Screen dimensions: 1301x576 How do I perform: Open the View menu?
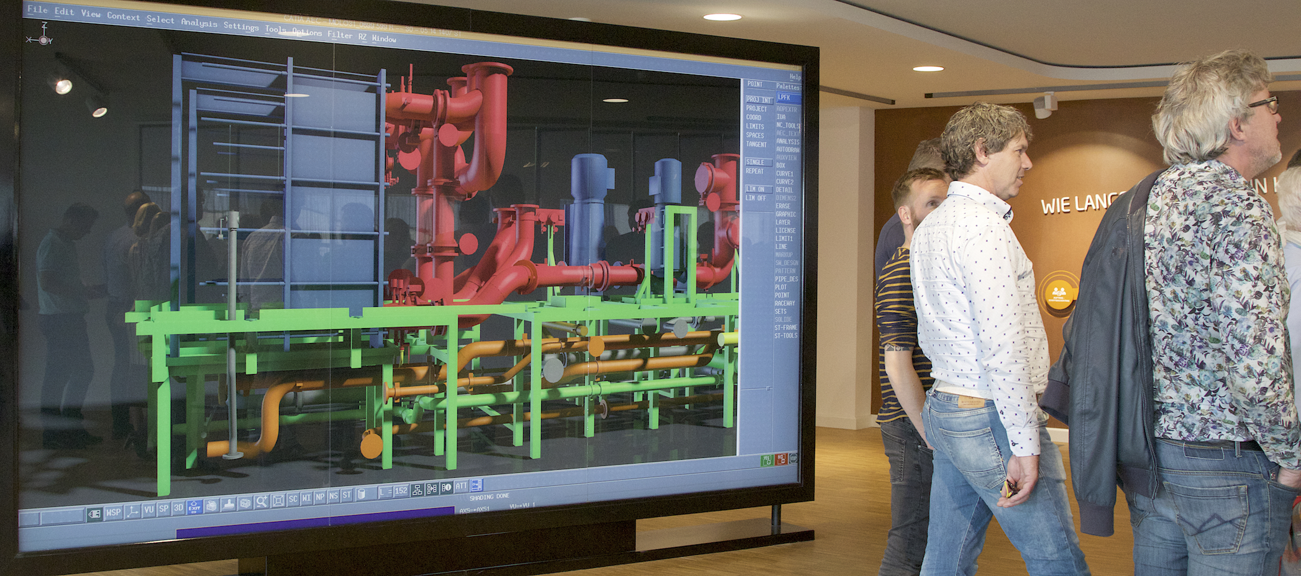91,14
